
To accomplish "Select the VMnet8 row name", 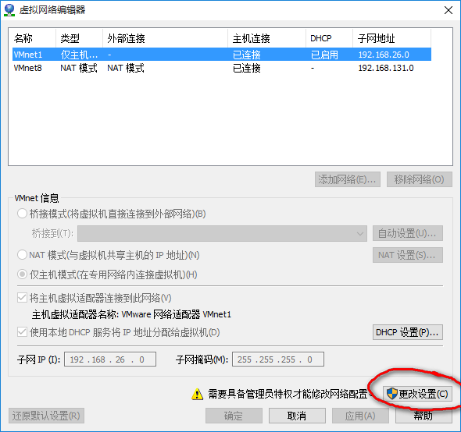I will (28, 68).
